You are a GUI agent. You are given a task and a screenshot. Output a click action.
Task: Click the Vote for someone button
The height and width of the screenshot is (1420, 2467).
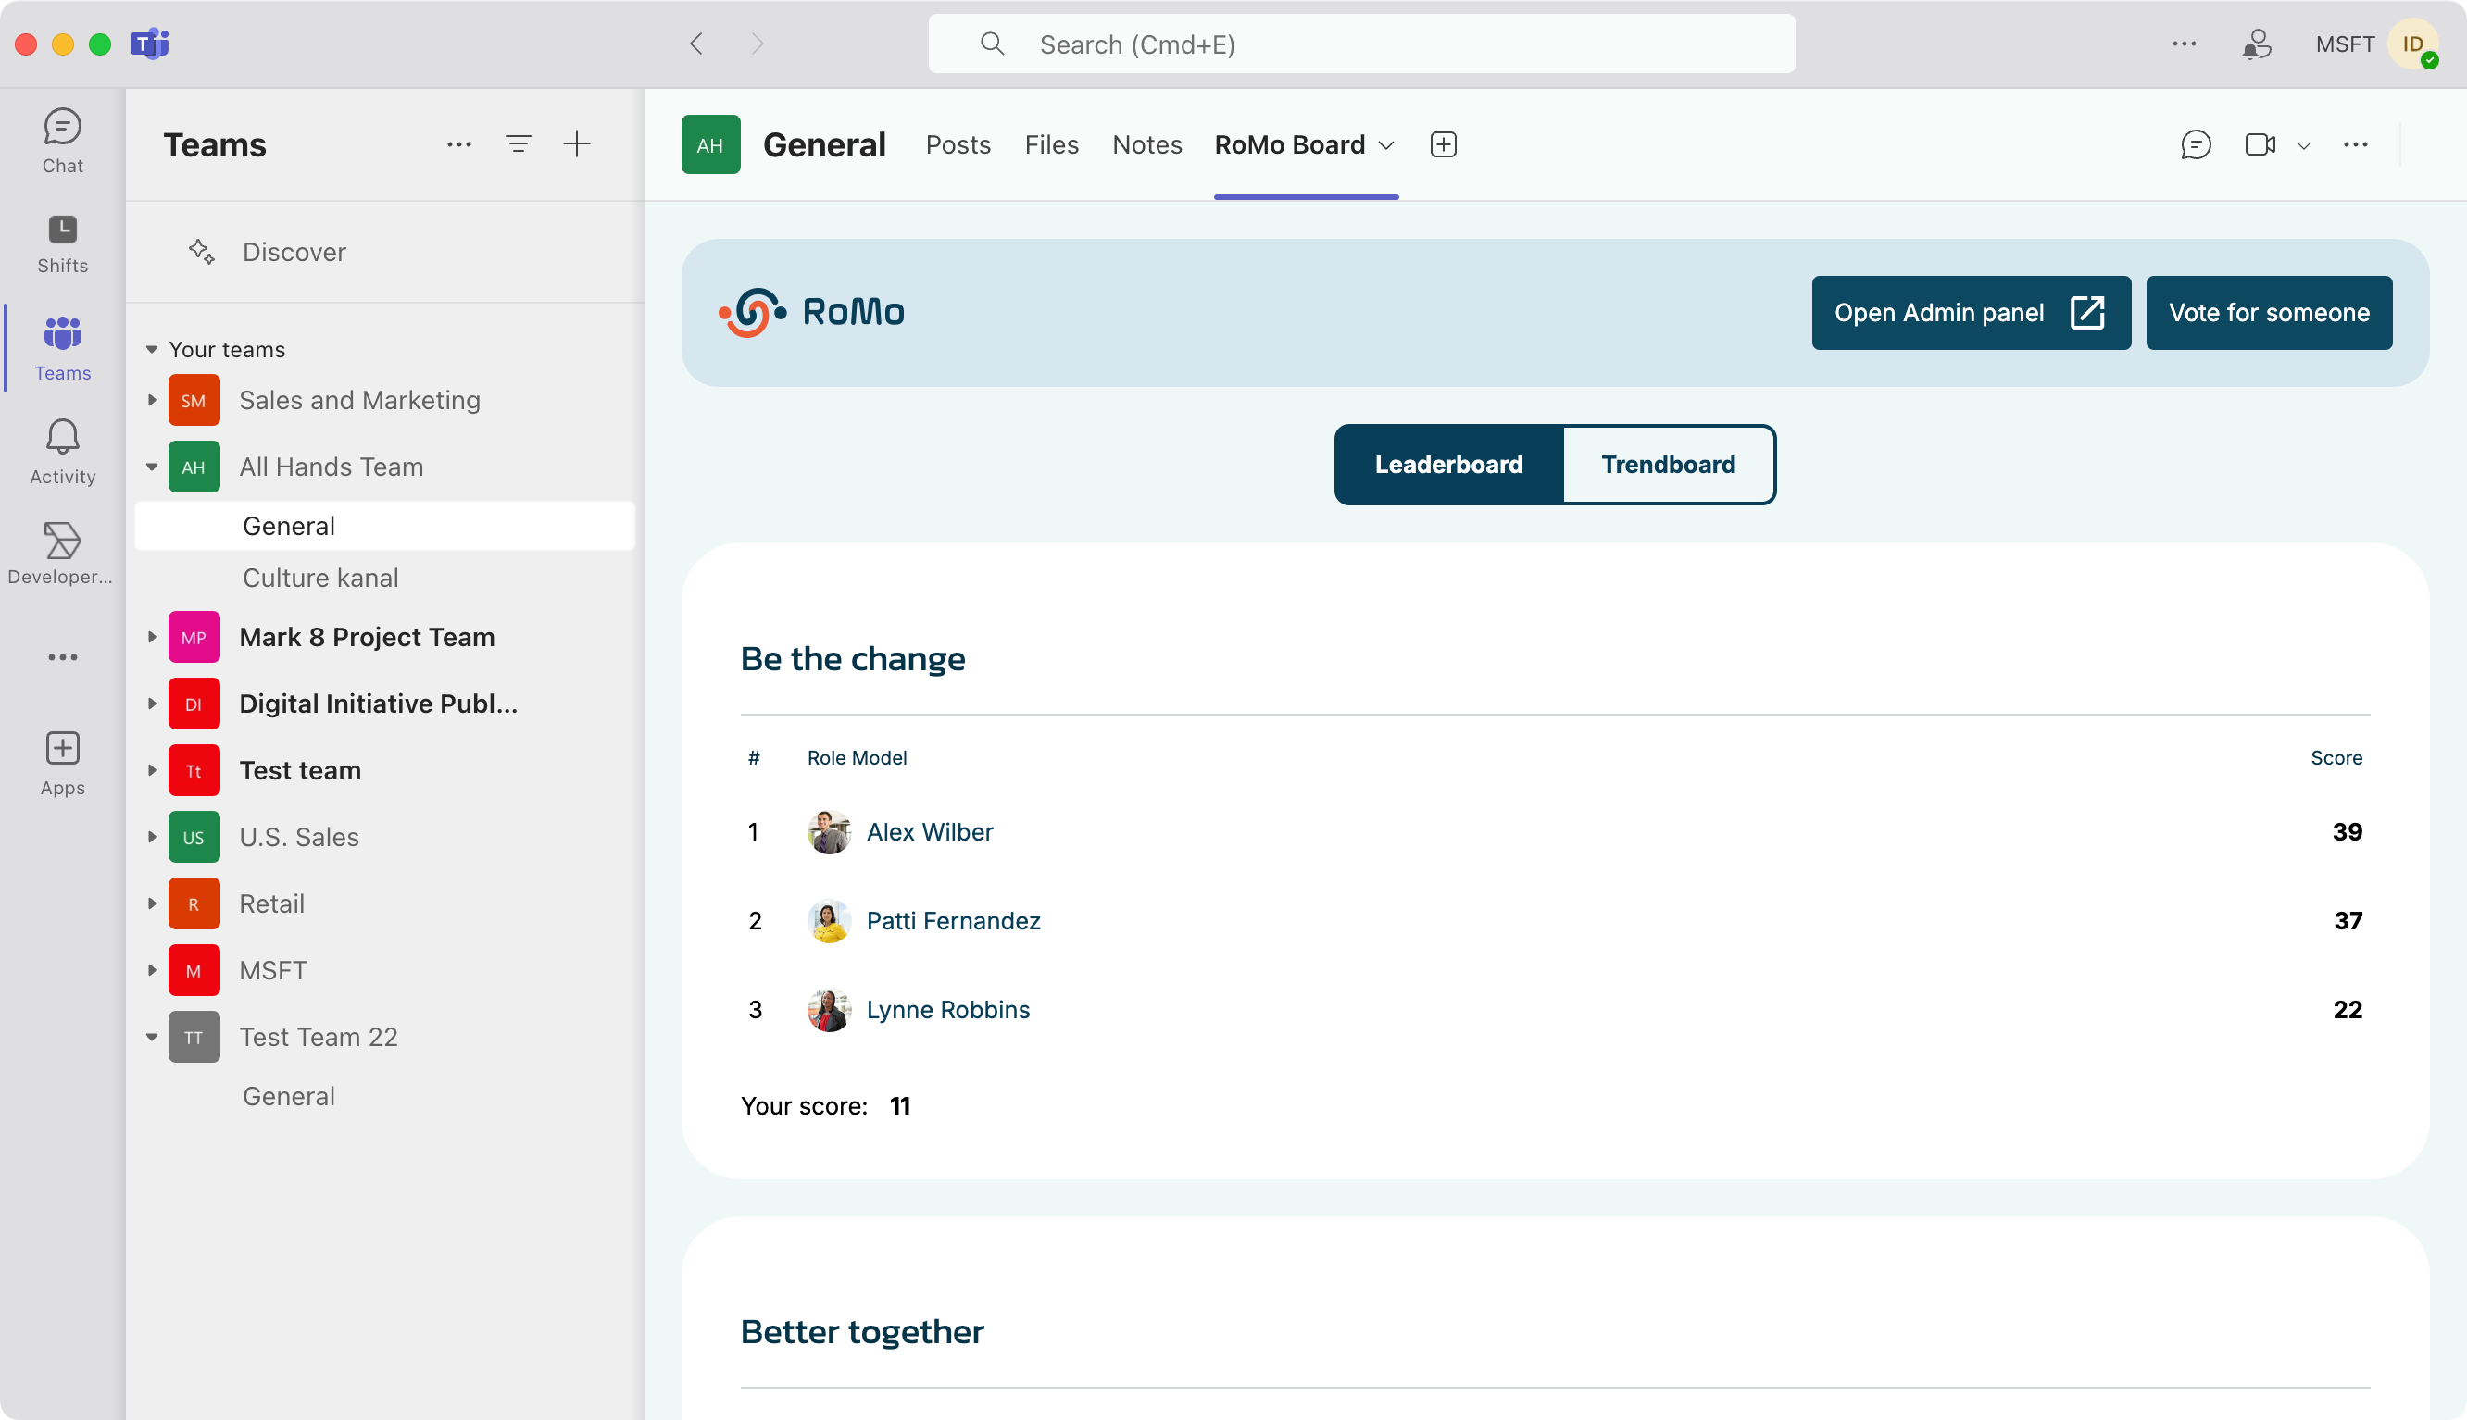[x=2268, y=313]
